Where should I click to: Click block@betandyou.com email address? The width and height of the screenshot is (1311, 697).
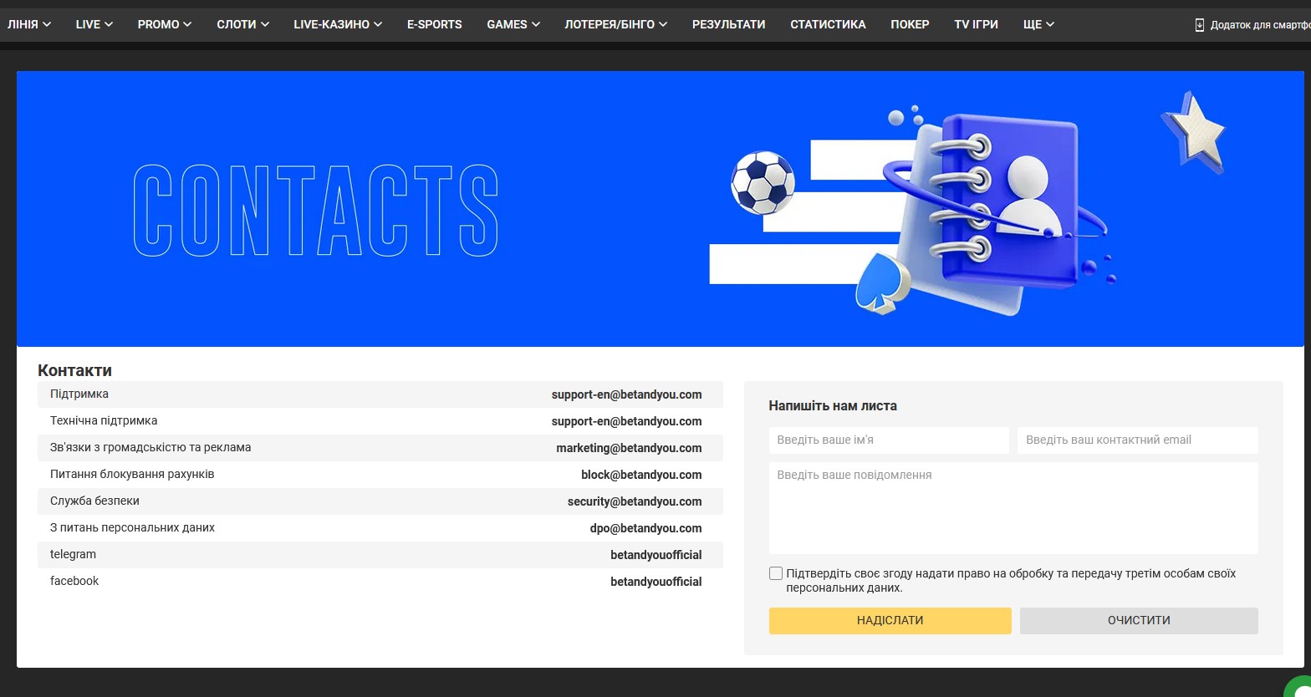click(641, 475)
